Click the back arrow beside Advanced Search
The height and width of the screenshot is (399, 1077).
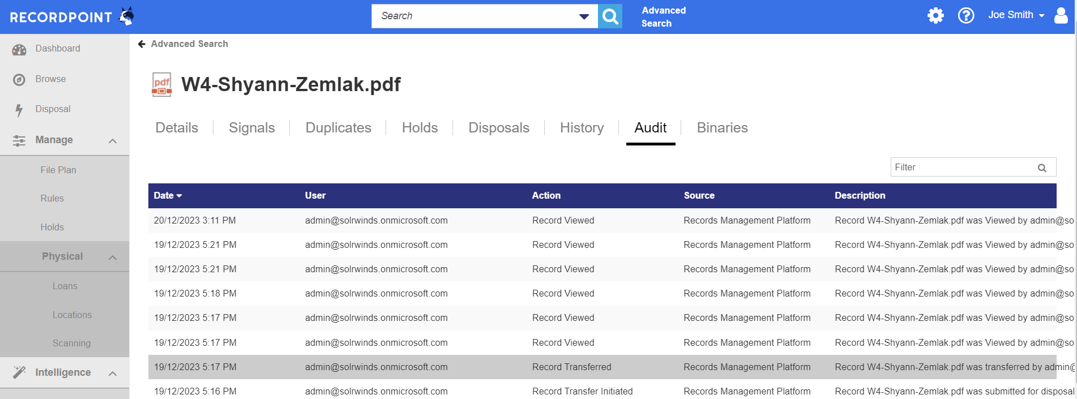(142, 44)
